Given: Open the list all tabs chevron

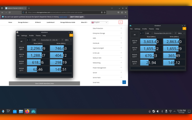Looking at the screenshot, I should 112,8.
